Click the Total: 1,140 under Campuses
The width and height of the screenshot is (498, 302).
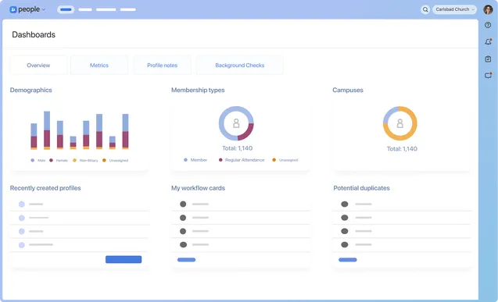pyautogui.click(x=402, y=148)
